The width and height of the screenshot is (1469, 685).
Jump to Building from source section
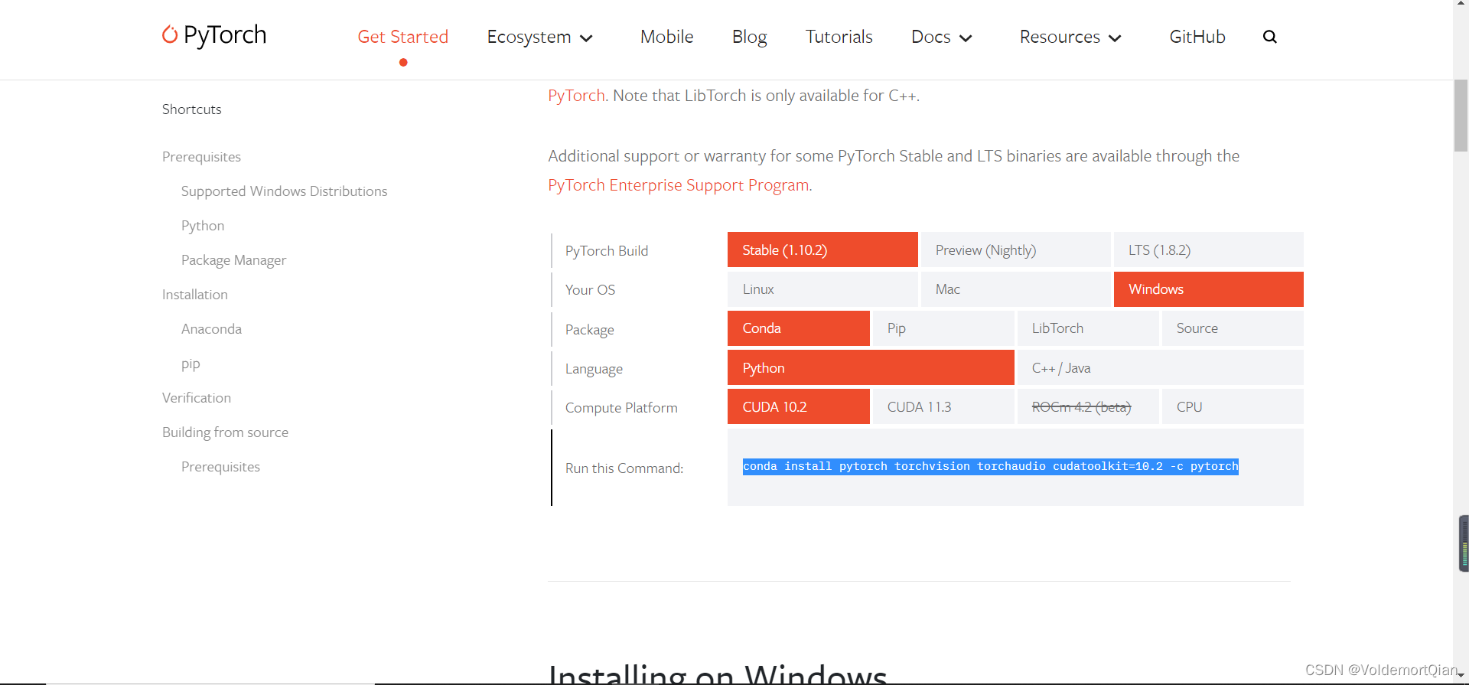click(225, 432)
